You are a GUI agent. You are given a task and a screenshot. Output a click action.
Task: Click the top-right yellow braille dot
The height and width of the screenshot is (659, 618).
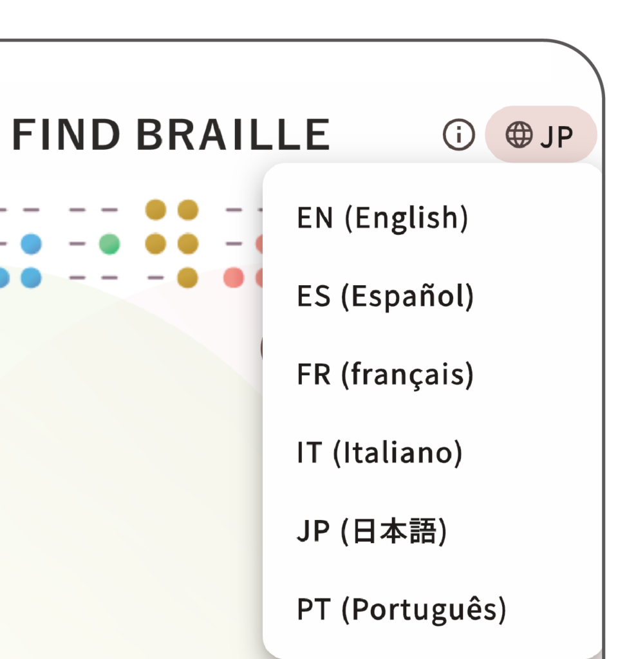click(187, 210)
